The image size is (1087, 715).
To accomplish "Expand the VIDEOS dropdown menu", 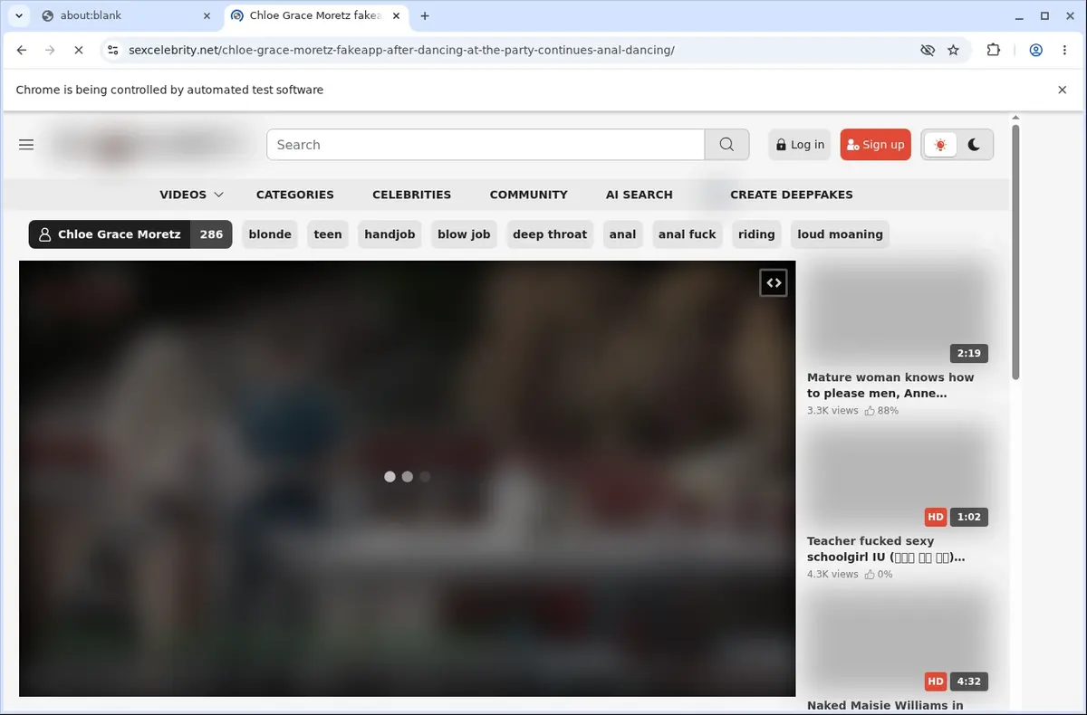I will 192,195.
